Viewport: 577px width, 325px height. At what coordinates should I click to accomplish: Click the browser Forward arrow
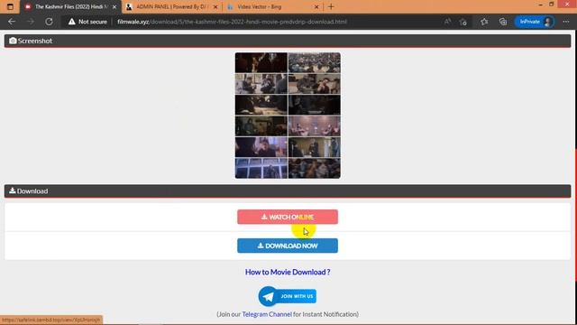click(30, 22)
